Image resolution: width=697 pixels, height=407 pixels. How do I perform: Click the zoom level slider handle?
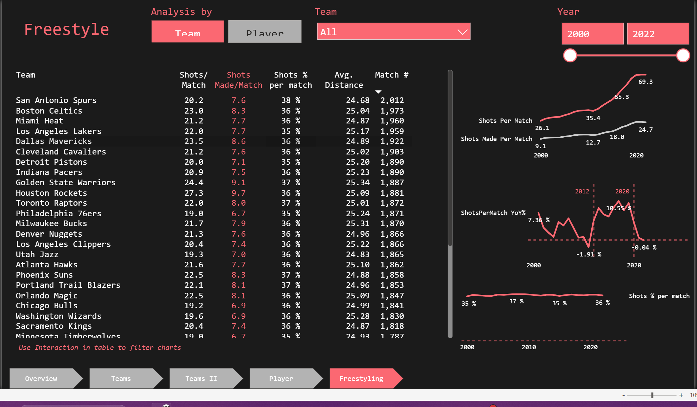(x=652, y=395)
